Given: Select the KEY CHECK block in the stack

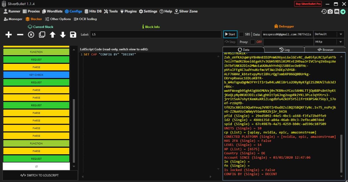Looking at the screenshot, I should [36, 75].
